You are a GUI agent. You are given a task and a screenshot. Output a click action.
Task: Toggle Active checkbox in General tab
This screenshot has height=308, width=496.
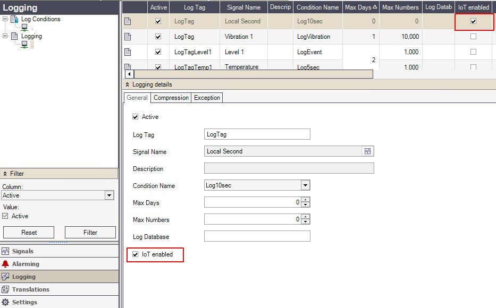point(136,117)
